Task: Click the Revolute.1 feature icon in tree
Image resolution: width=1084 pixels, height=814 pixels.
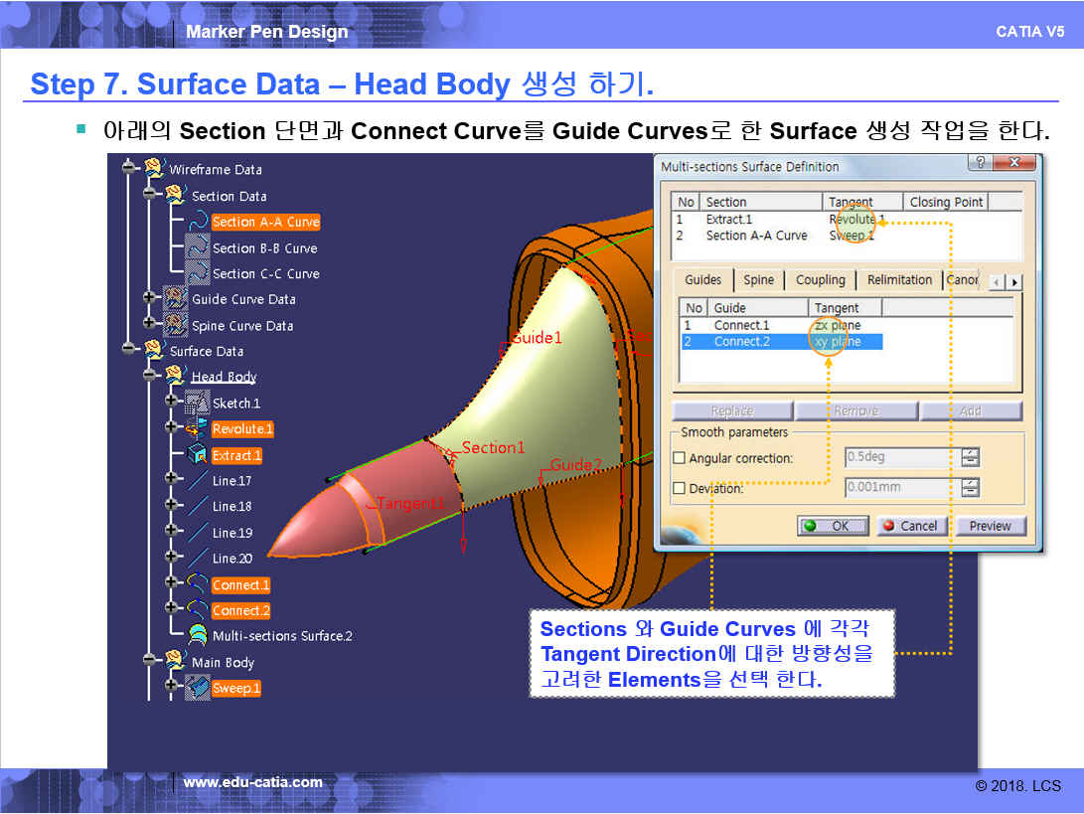Action: click(x=198, y=429)
